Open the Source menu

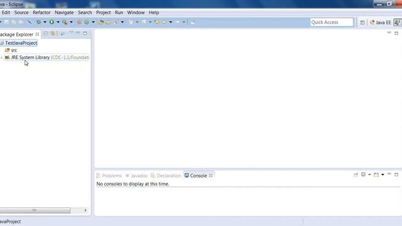pyautogui.click(x=21, y=13)
